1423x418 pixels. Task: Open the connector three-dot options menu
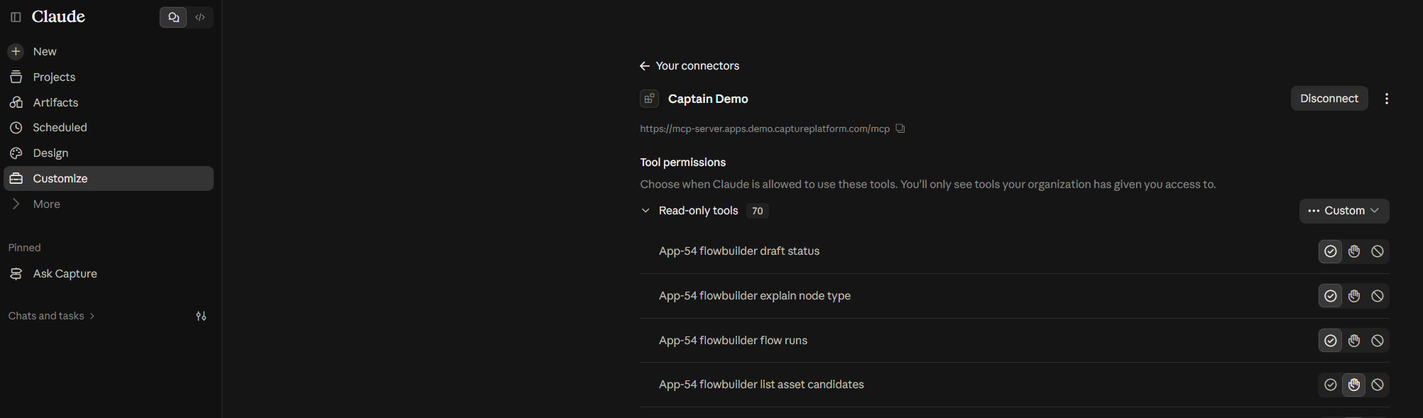(1386, 99)
